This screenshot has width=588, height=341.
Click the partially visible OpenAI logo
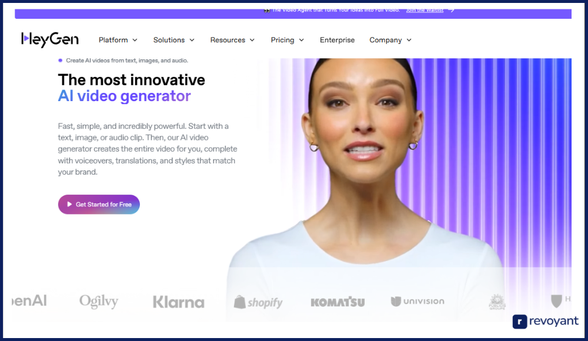(29, 301)
